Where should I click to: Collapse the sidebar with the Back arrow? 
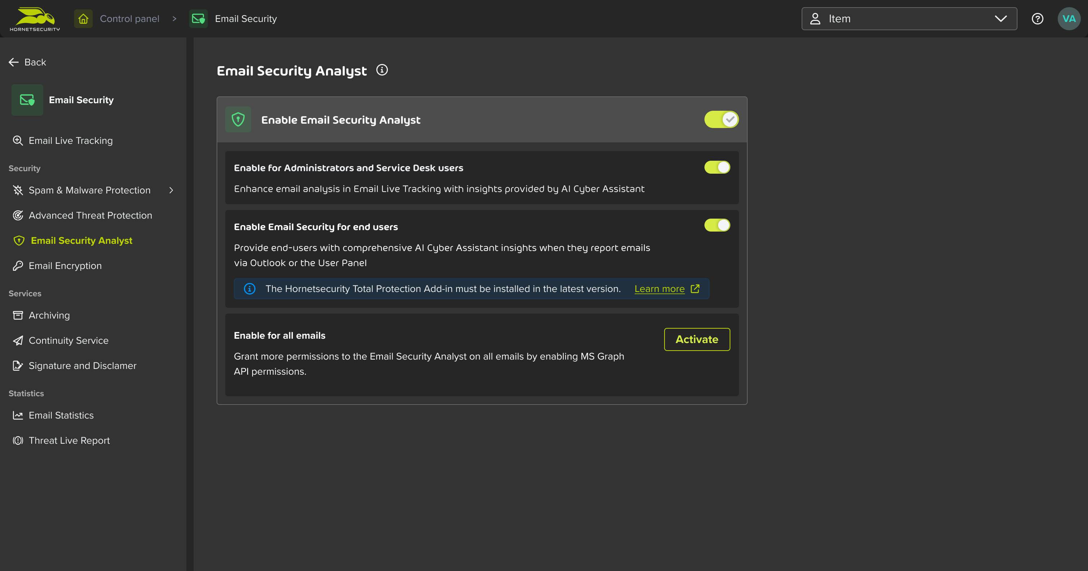(x=14, y=62)
